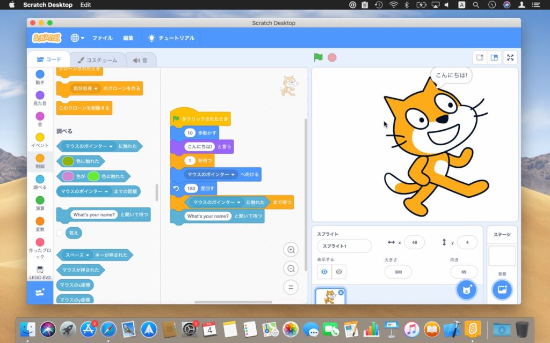
Task: Open the language globe dropdown
Action: point(76,38)
